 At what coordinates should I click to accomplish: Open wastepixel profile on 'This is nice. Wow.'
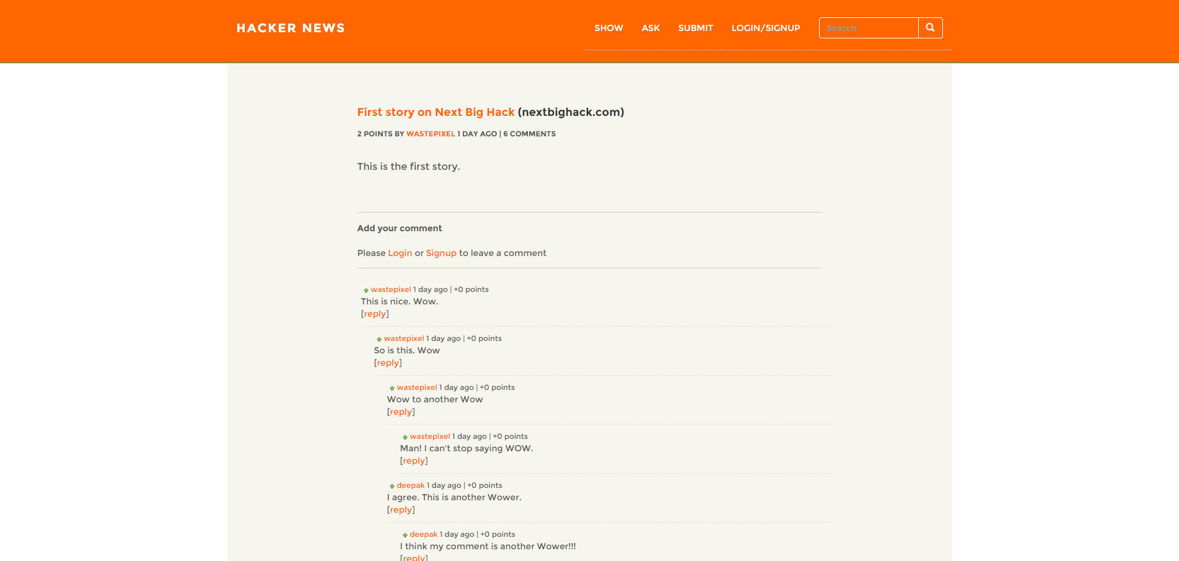click(x=391, y=289)
